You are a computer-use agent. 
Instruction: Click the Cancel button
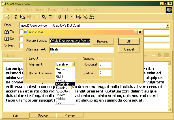tap(129, 49)
